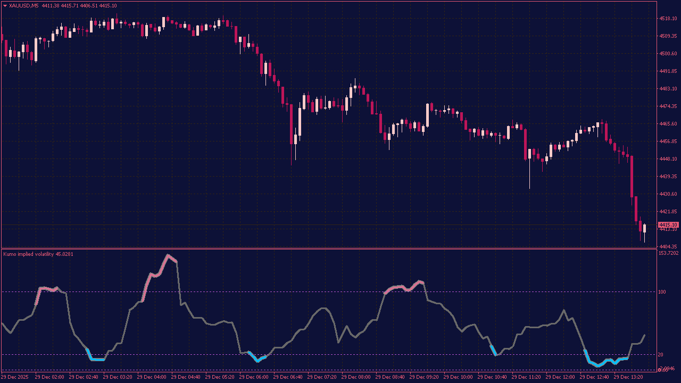Click the cyan trough segment near 29 Dec 12:40
Viewport: 681px width, 383px height.
point(599,365)
